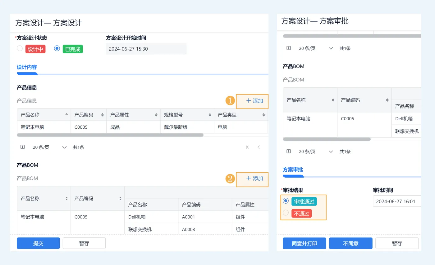The height and width of the screenshot is (265, 435).
Task: Click sort icon beside 规格型号 header
Action: click(210, 115)
